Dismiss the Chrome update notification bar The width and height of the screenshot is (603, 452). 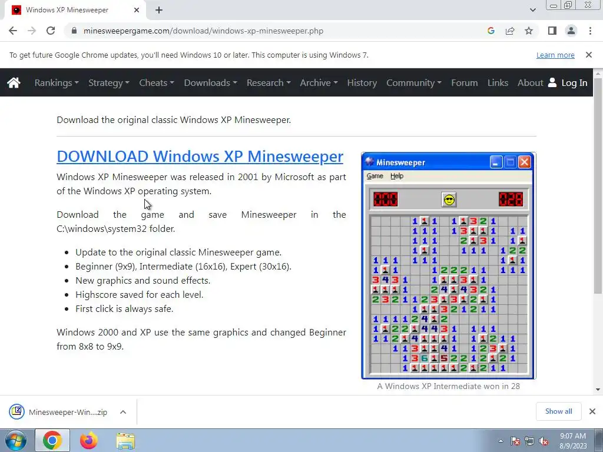pos(589,55)
